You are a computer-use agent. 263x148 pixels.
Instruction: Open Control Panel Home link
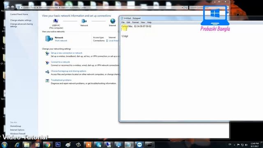coord(19,14)
